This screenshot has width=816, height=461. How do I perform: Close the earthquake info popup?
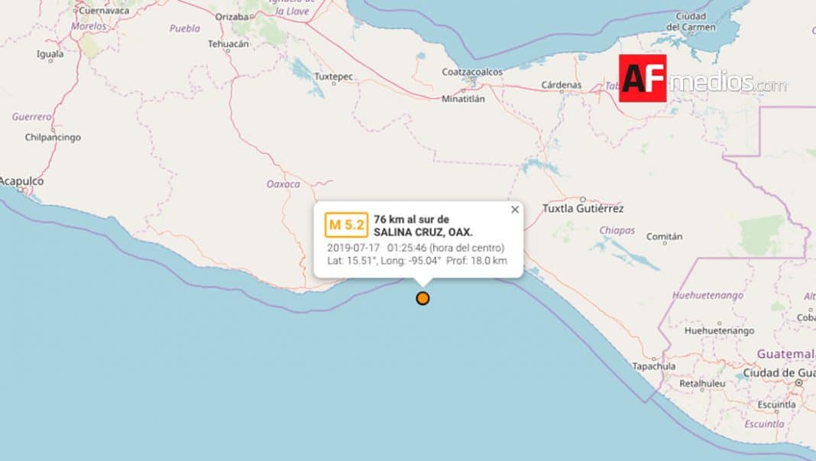pos(515,209)
